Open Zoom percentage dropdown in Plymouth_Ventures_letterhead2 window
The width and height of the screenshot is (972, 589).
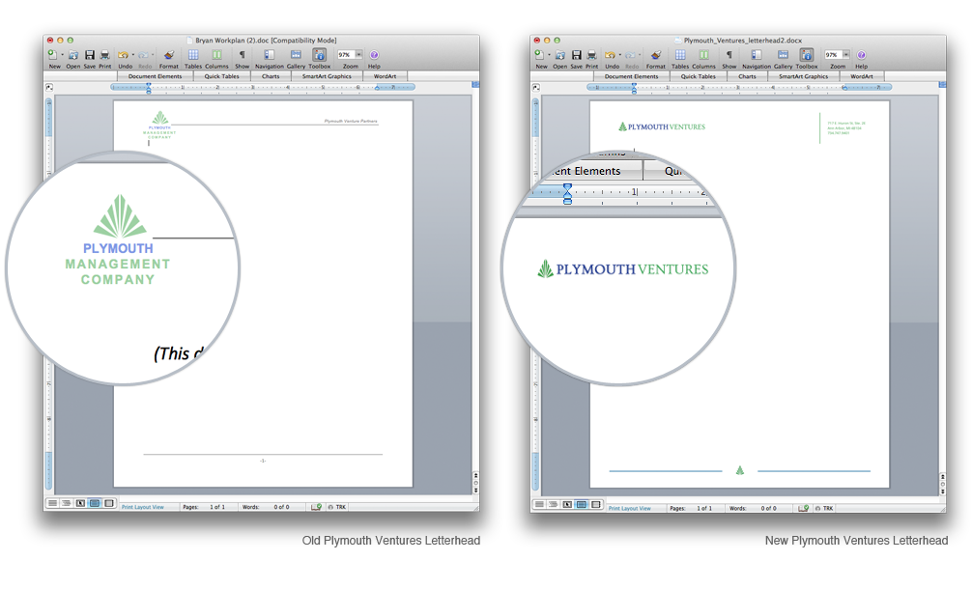click(x=845, y=55)
